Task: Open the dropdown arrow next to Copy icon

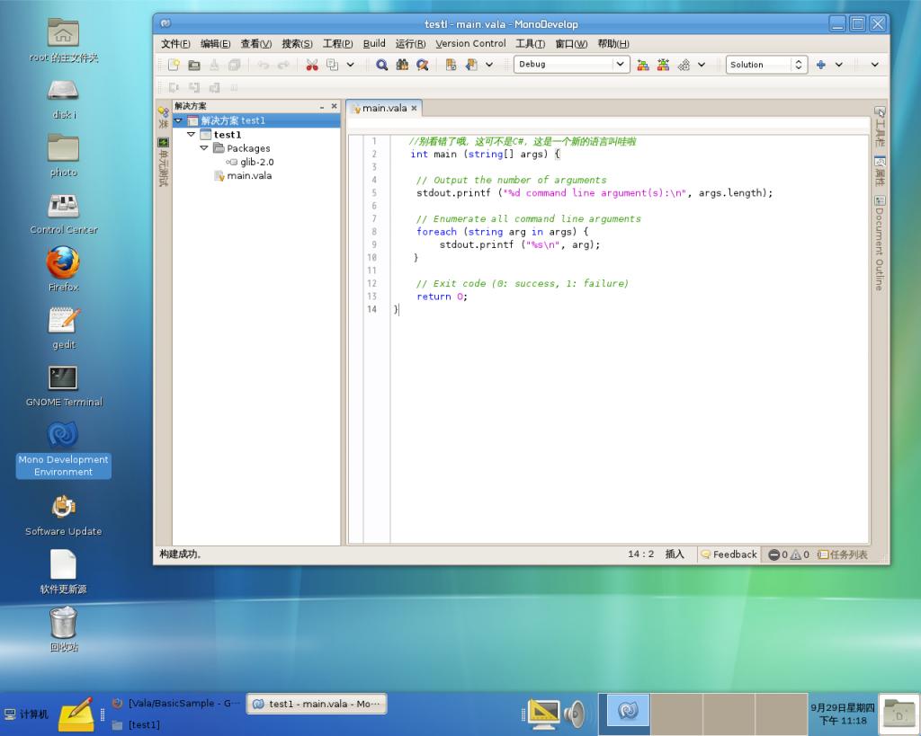Action: (x=351, y=65)
